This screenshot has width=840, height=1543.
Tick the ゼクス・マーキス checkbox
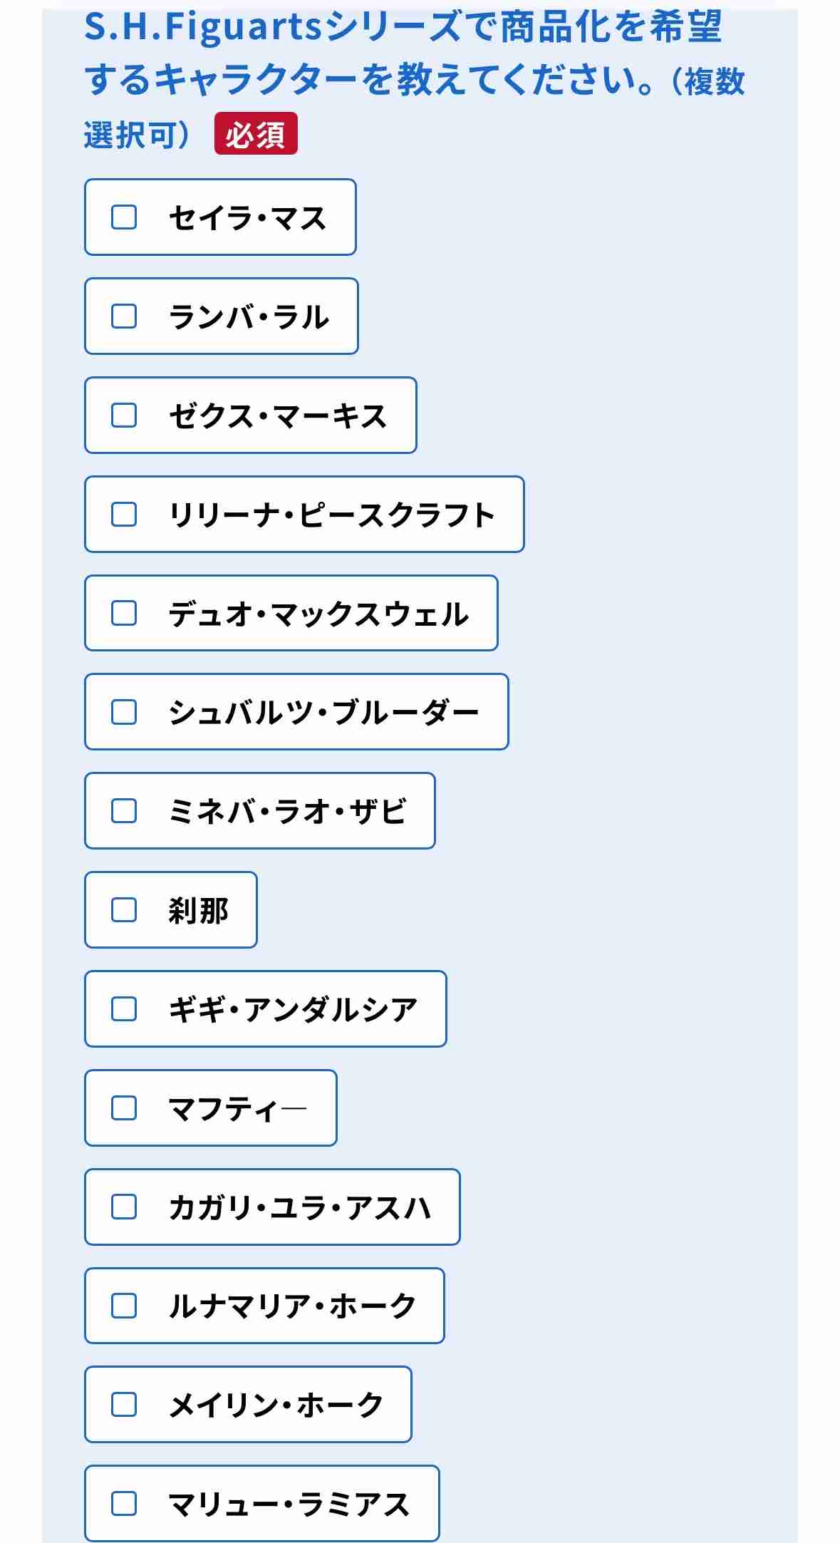124,416
